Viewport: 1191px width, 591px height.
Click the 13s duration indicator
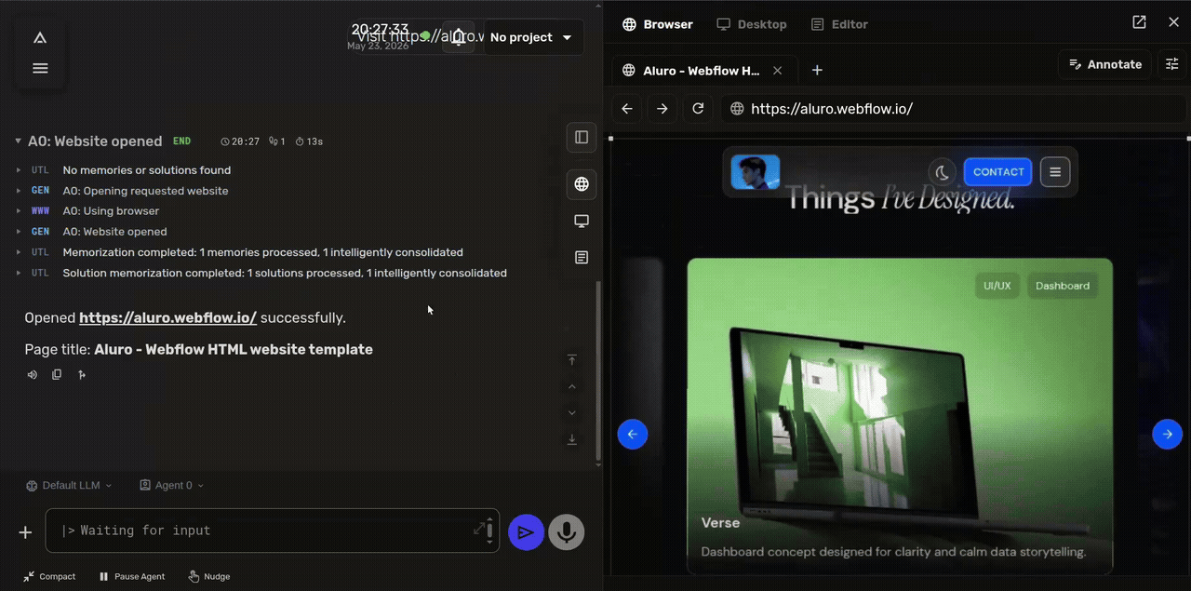point(309,141)
